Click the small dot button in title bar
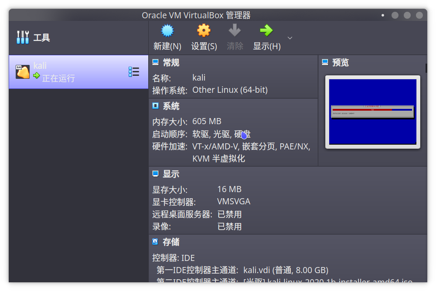 pos(383,15)
